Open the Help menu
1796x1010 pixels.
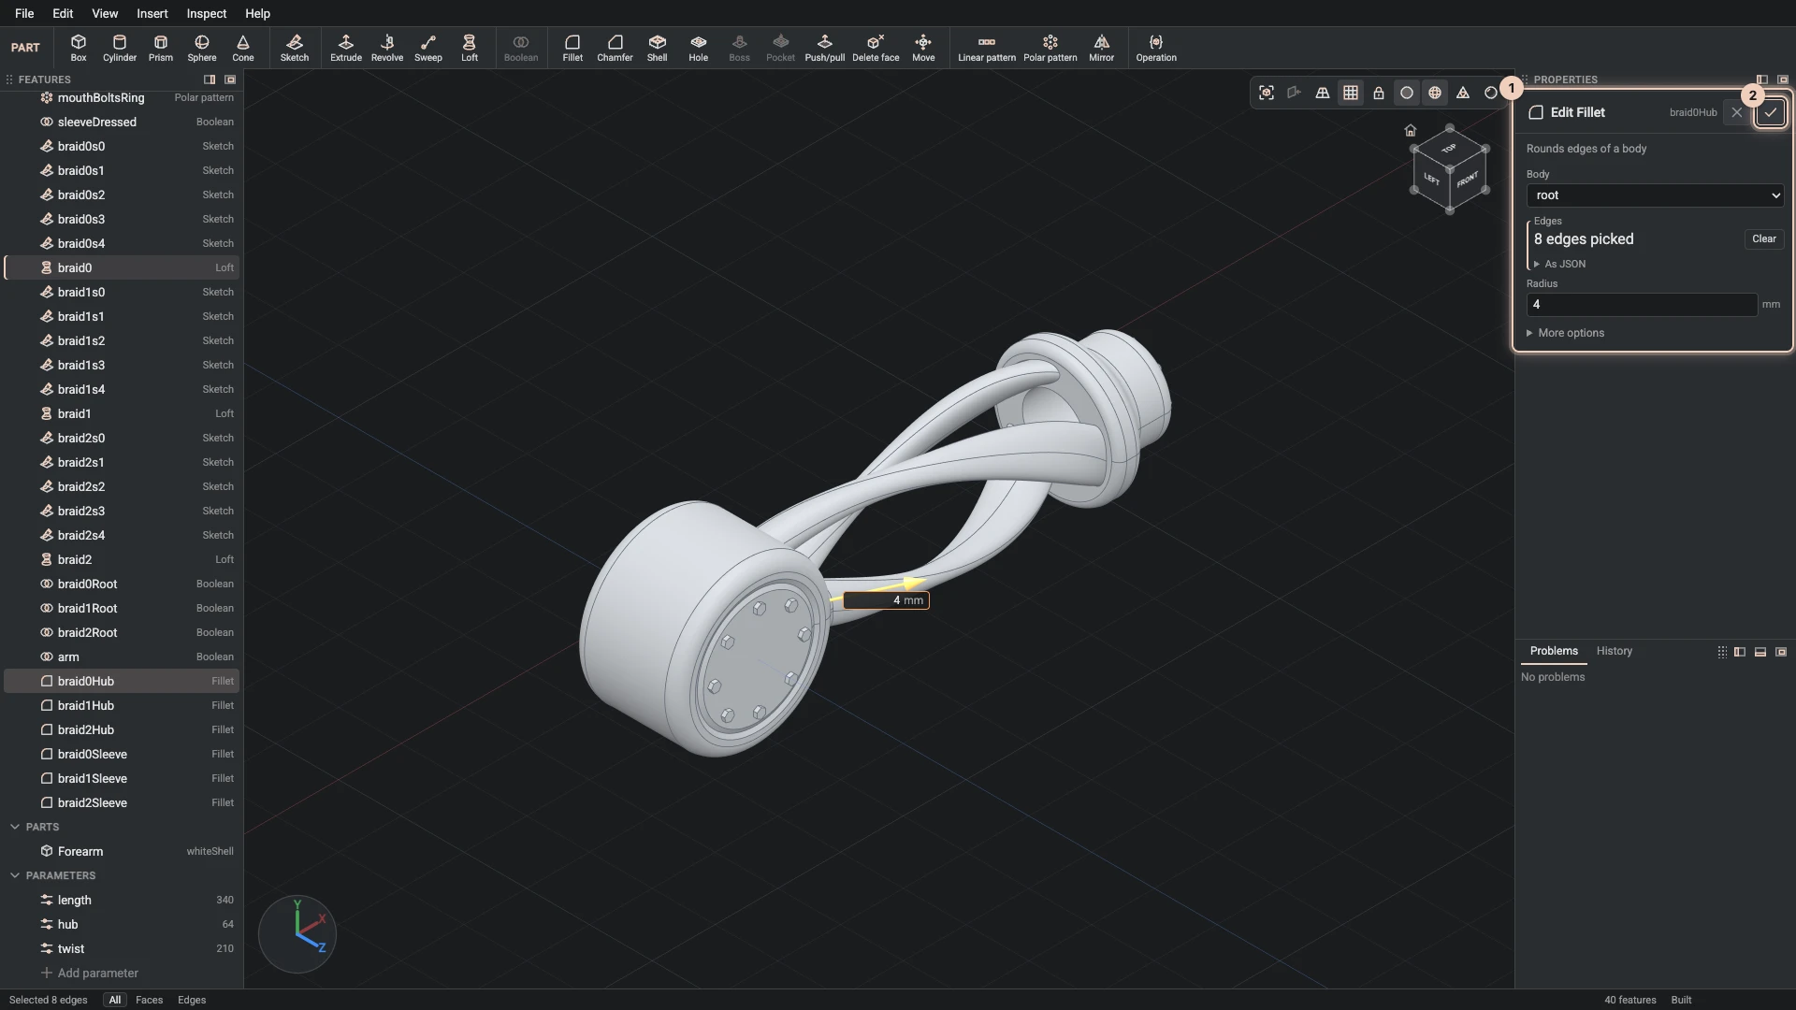[257, 13]
